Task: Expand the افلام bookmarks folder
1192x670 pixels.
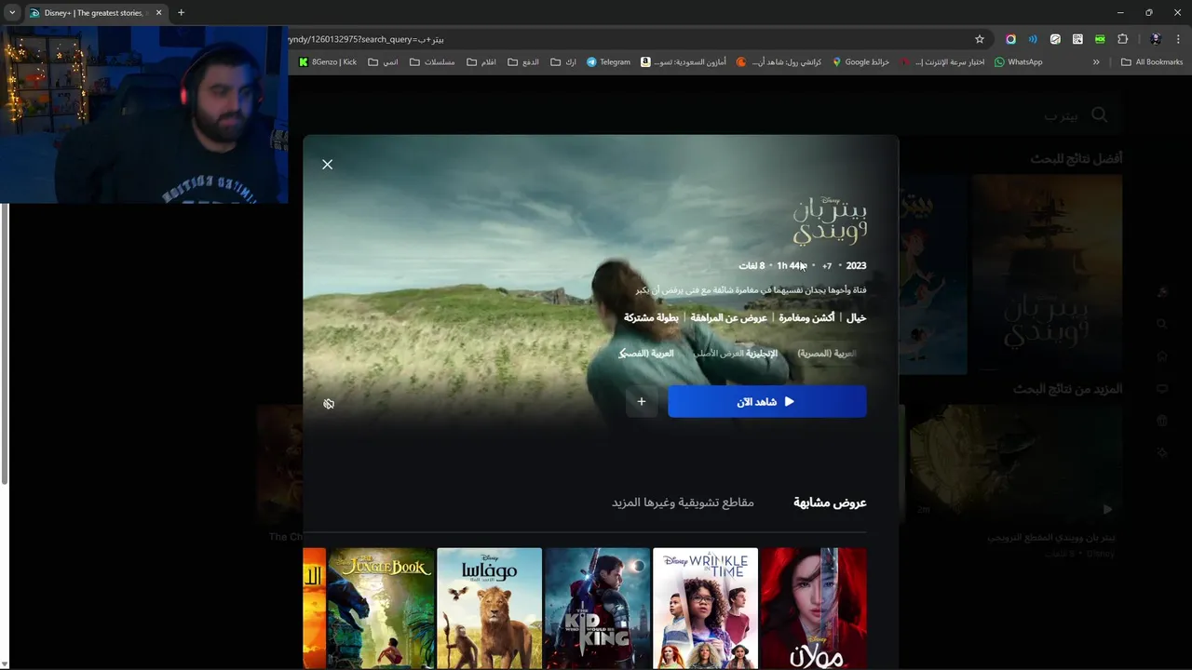Action: 481,62
